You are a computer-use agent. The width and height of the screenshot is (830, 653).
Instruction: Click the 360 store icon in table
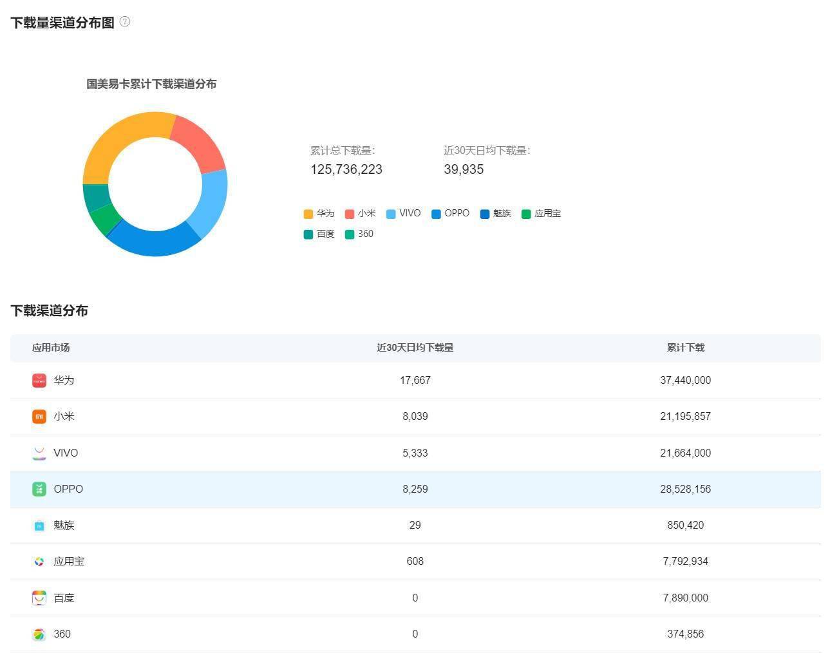point(39,634)
